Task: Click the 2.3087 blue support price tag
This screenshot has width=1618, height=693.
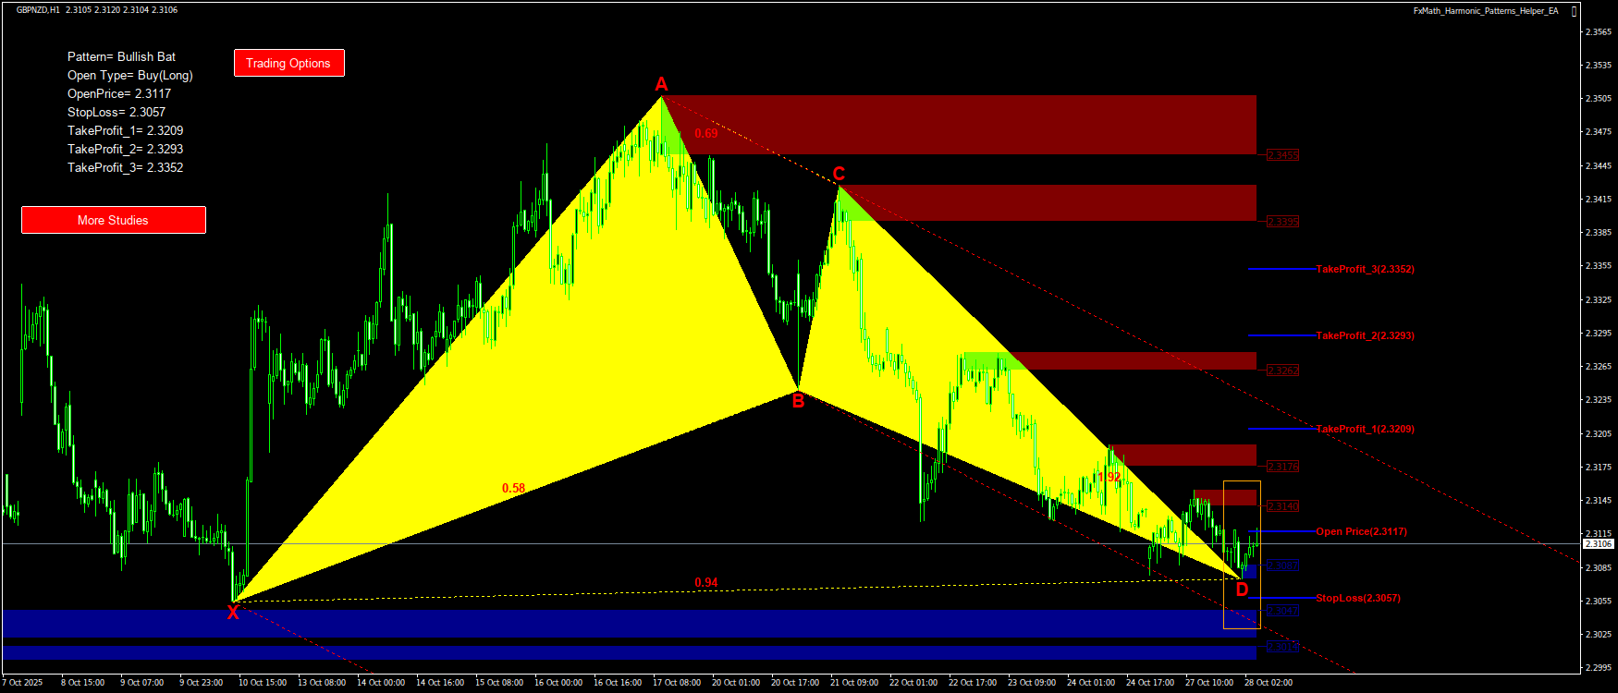Action: point(1282,565)
